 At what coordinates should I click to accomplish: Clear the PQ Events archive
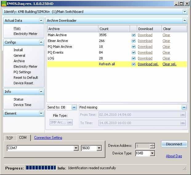click(x=166, y=52)
